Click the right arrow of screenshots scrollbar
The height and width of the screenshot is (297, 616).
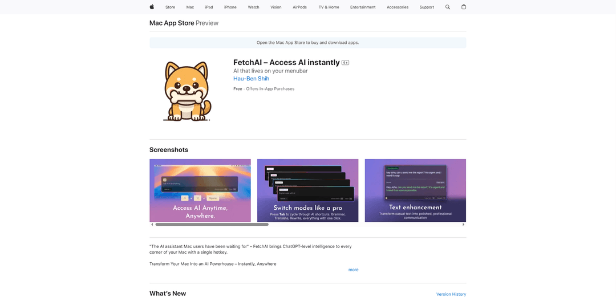[x=464, y=225]
